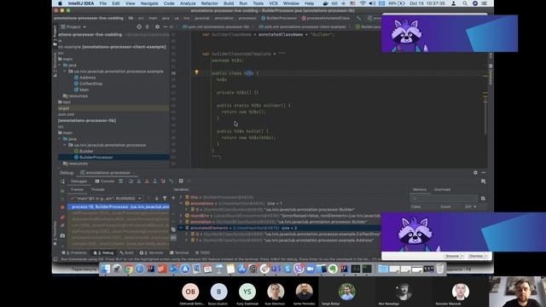This screenshot has width=546, height=307.
Task: Click Snooze on the notification
Action: pos(454,256)
